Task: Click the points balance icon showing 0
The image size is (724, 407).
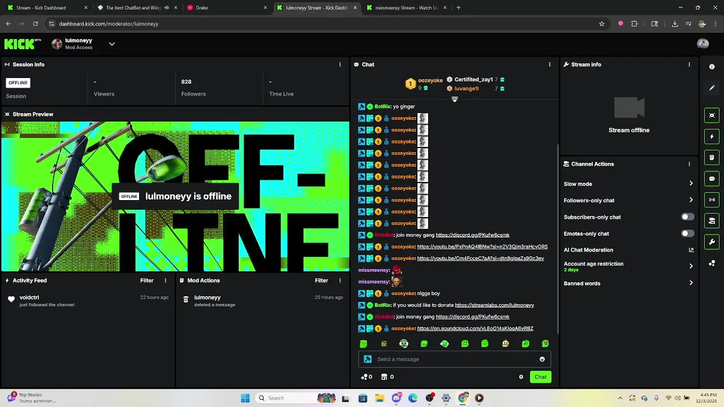Action: click(x=367, y=377)
